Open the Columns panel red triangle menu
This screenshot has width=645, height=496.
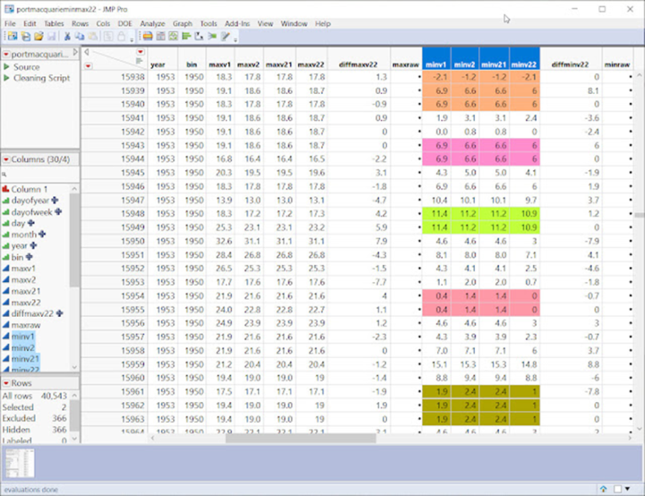5,159
